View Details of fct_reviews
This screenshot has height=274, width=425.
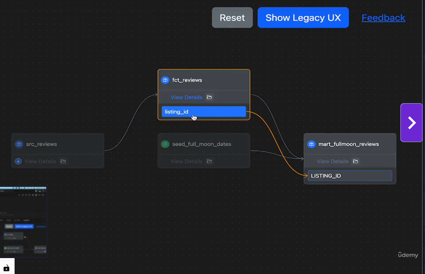186,97
